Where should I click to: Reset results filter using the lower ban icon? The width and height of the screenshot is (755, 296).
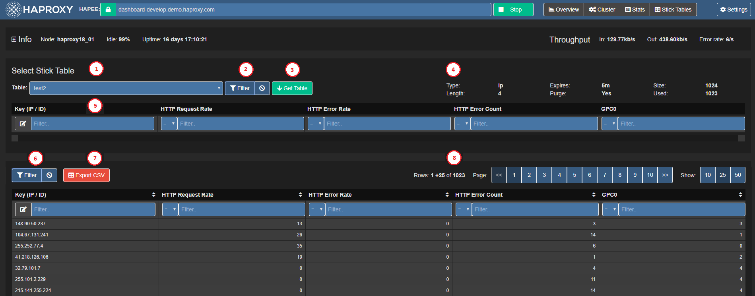tap(49, 175)
